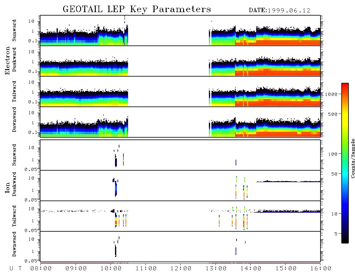Select the Electron "Tailward" axis label
This screenshot has width=355, height=274.
point(14,91)
